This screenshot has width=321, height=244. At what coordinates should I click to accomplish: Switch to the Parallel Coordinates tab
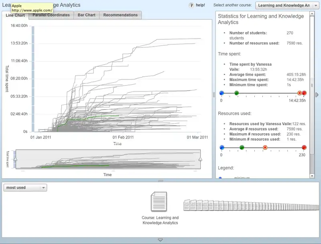tap(51, 15)
